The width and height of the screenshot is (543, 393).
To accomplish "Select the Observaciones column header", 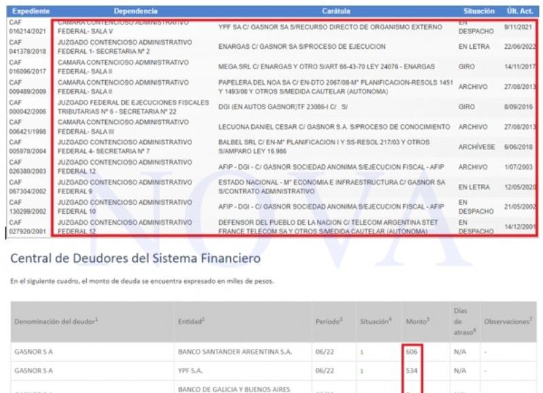I will point(508,321).
